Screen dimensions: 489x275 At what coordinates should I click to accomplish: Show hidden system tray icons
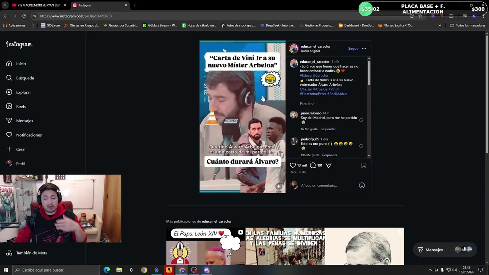coord(430,270)
